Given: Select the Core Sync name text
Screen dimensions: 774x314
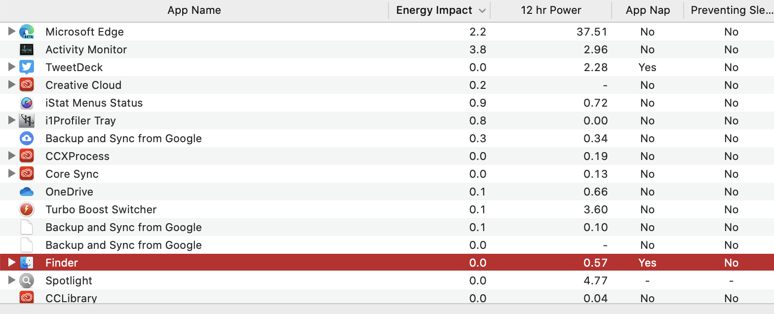Looking at the screenshot, I should 72,174.
